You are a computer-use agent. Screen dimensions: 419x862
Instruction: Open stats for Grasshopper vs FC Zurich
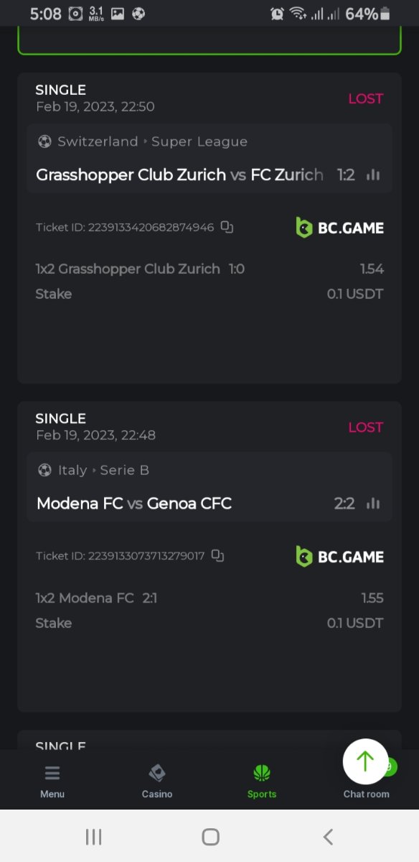[373, 175]
